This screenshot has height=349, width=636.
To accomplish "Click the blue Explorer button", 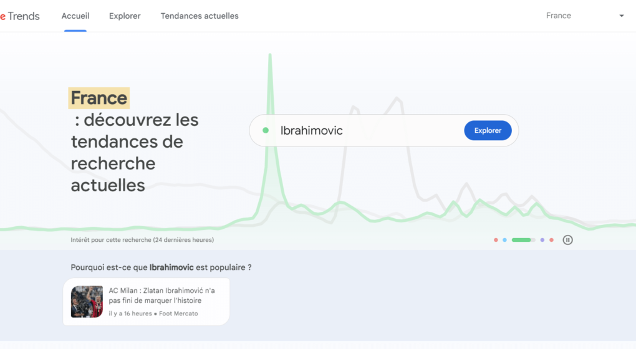I will pos(488,130).
